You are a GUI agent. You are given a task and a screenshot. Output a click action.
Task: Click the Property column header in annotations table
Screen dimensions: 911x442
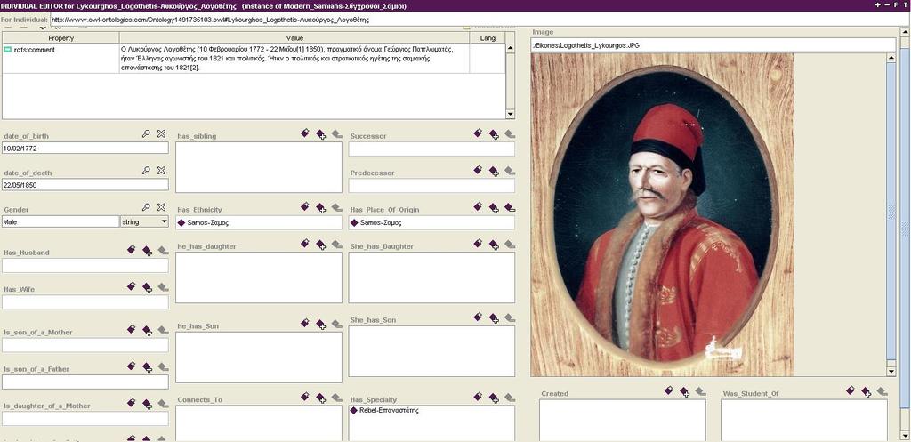tap(60, 38)
